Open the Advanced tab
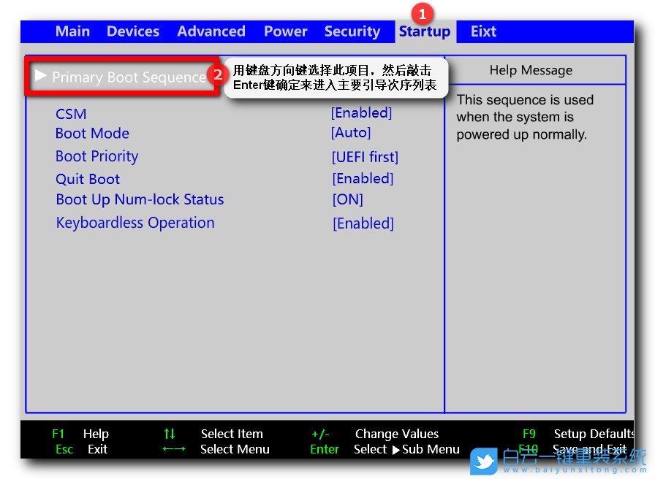The image size is (655, 479). click(211, 31)
